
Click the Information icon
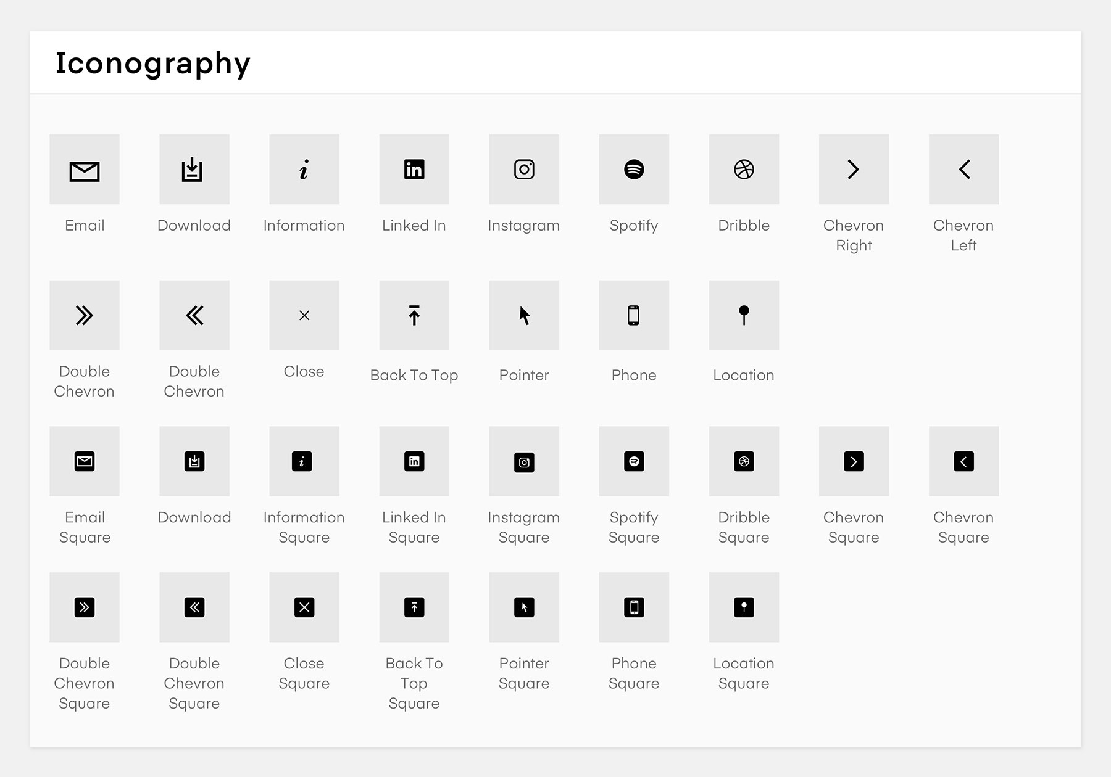coord(304,170)
